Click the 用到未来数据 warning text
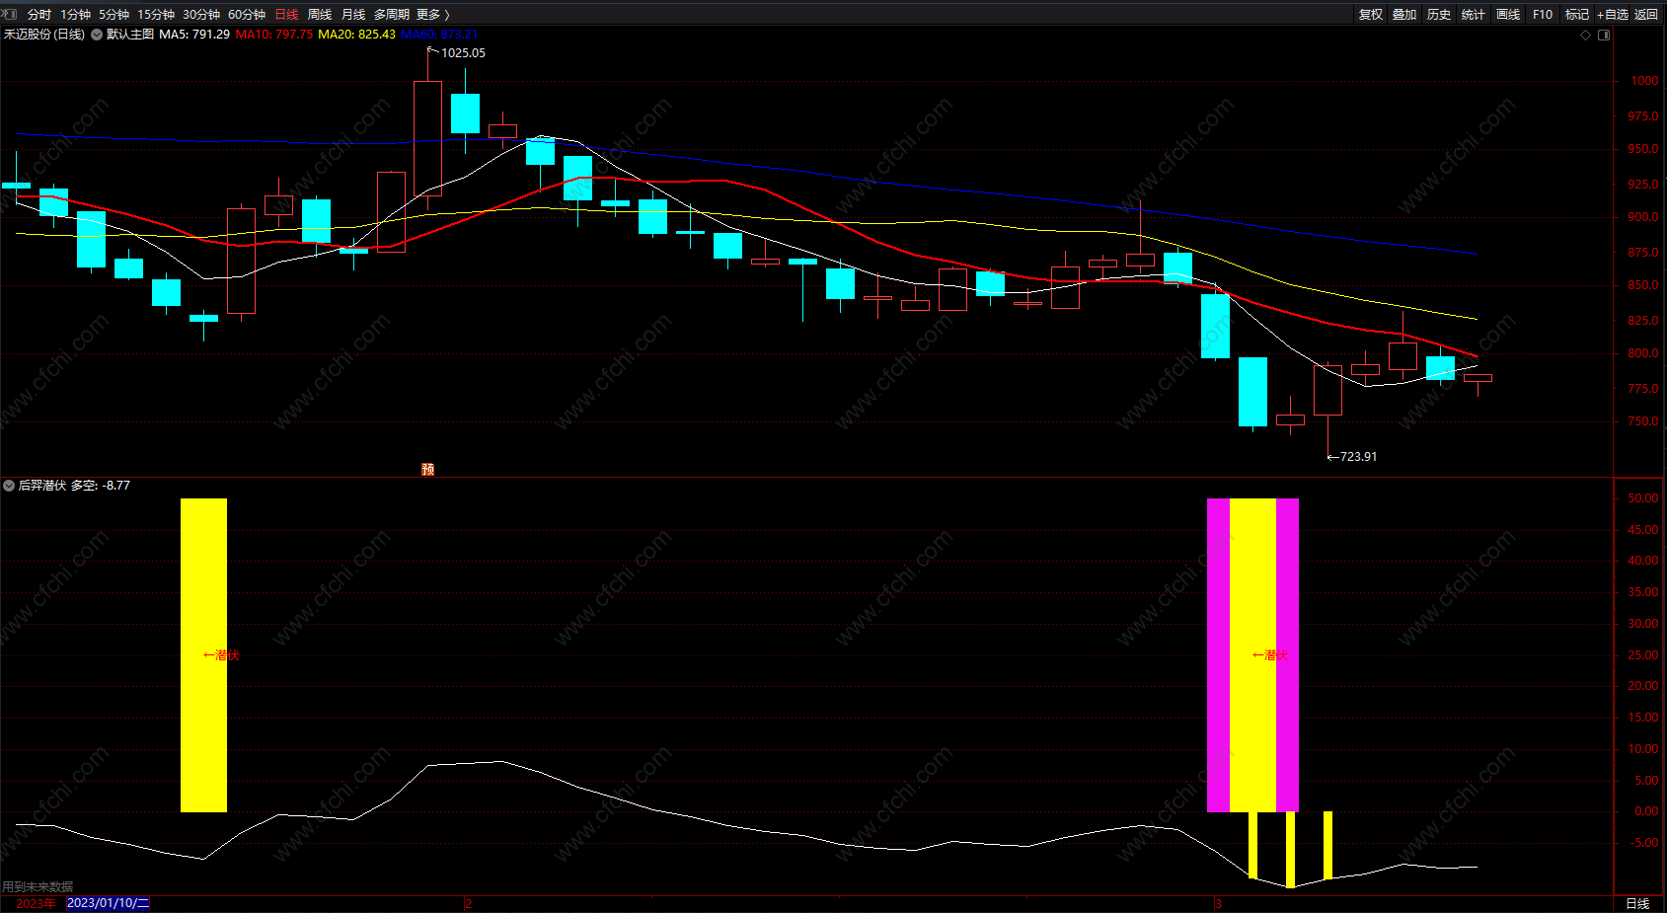1667x913 pixels. click(x=38, y=887)
